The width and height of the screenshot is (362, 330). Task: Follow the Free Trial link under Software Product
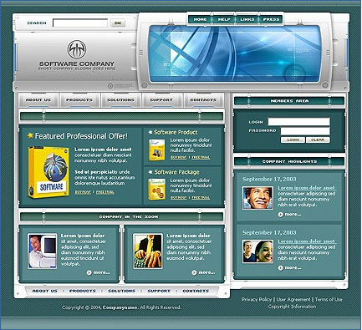pos(201,157)
